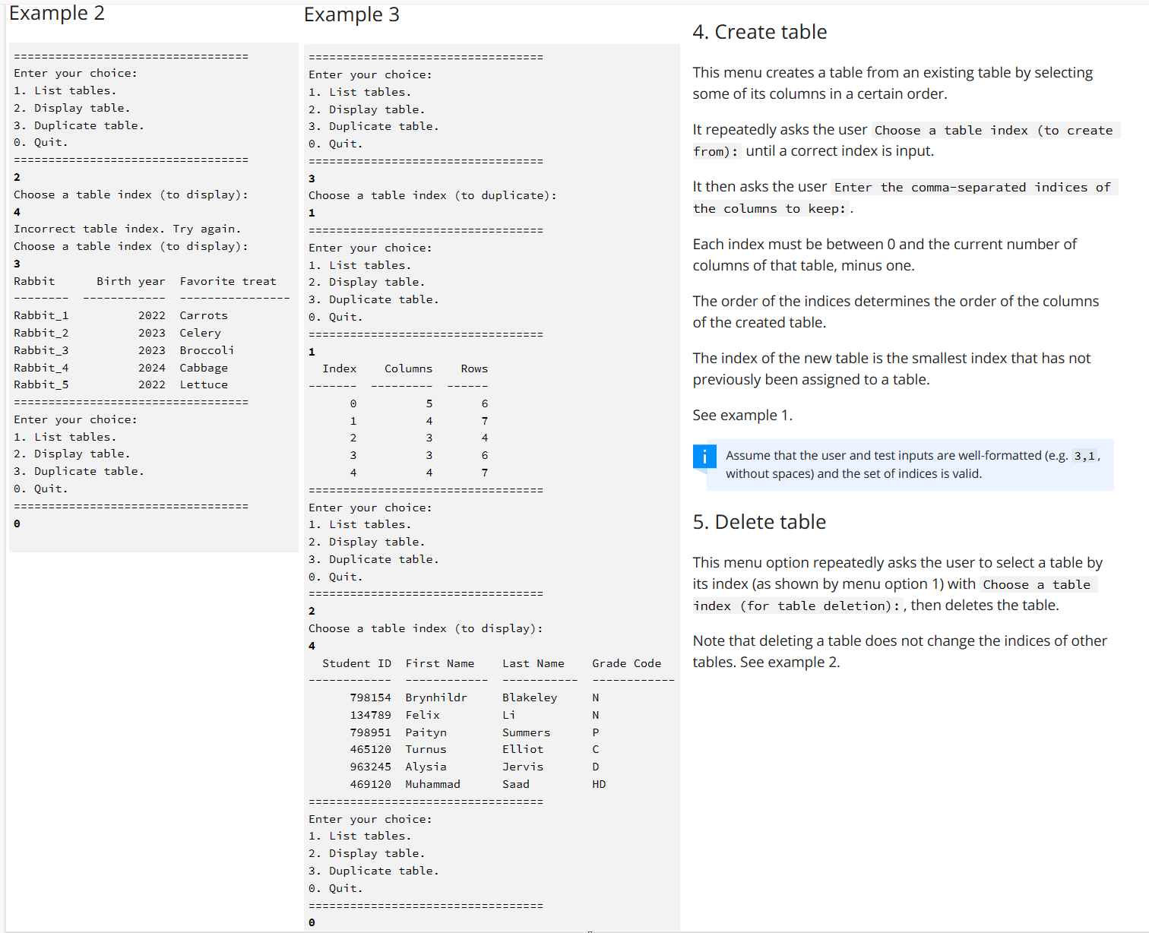
Task: Click student ID "963245"
Action: 371,767
